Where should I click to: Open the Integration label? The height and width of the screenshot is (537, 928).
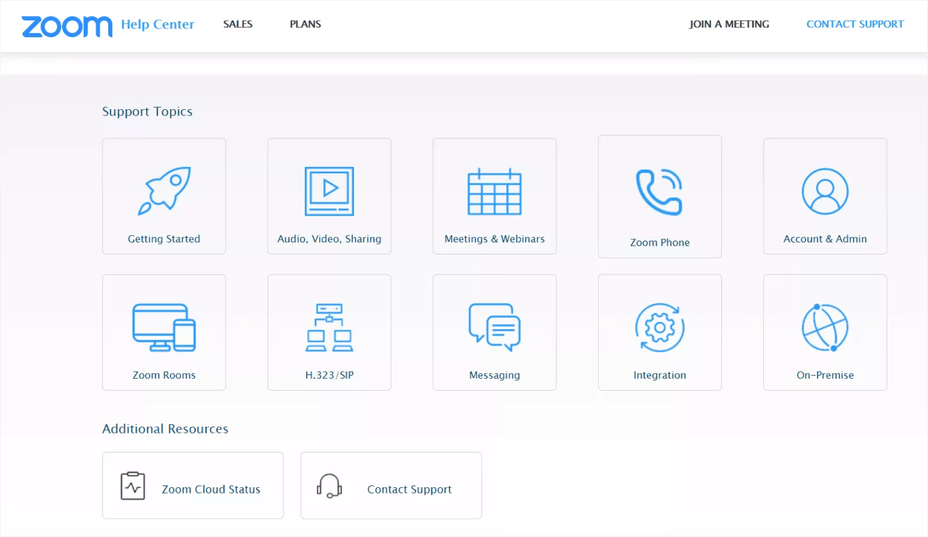pos(659,375)
